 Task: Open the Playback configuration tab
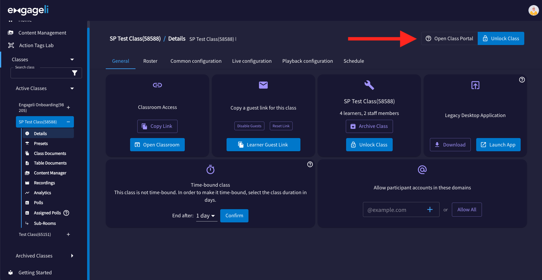click(308, 61)
